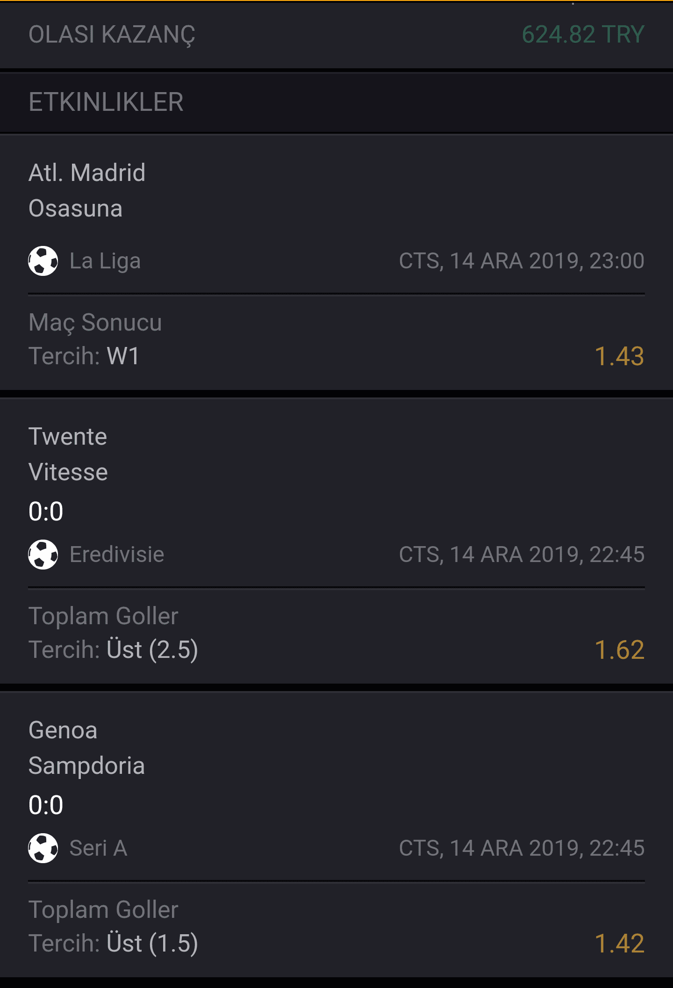Screen dimensions: 673x988
Task: Open the Osasuna team name
Action: [x=75, y=208]
